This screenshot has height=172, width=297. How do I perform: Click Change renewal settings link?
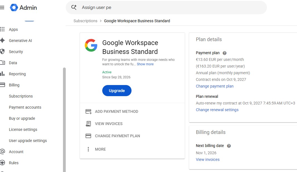[217, 110]
